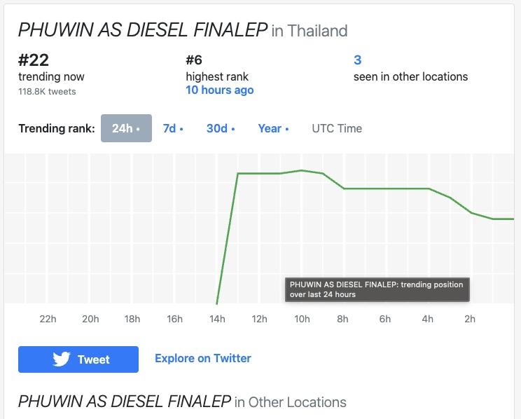Viewport: 521px width, 419px height.
Task: Click the blue '3' other locations count
Action: click(358, 60)
